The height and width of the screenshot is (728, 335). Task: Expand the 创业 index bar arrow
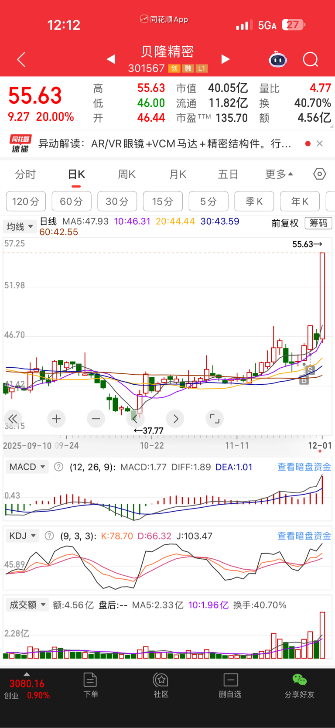coord(27,674)
